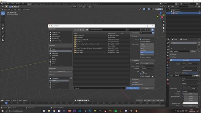The height and width of the screenshot is (113, 201).
Task: Open the Apply Scalings dropdown
Action: tap(147, 66)
